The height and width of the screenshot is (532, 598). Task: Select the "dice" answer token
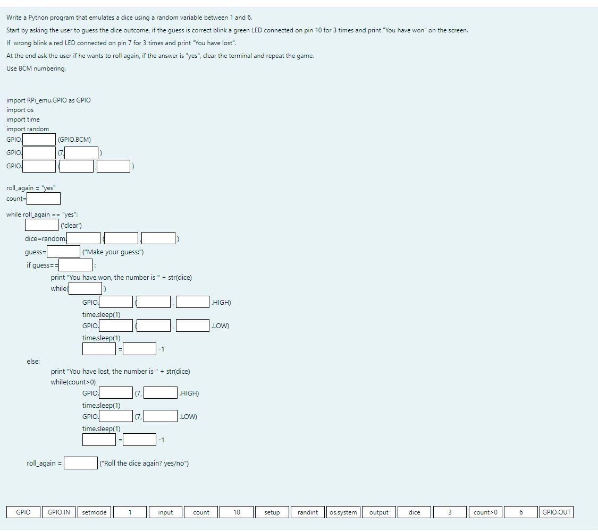[414, 512]
